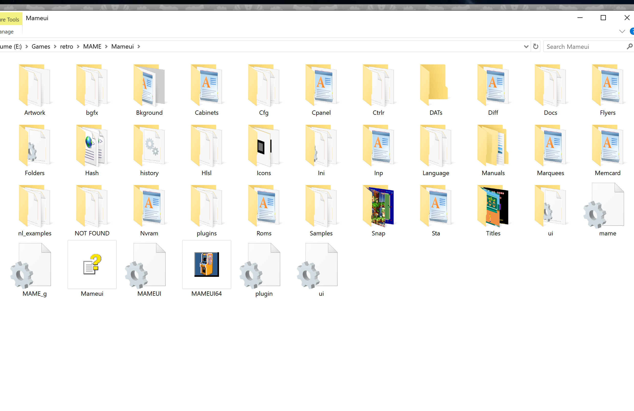Open the Cpanel folder
This screenshot has width=634, height=411.
(321, 90)
